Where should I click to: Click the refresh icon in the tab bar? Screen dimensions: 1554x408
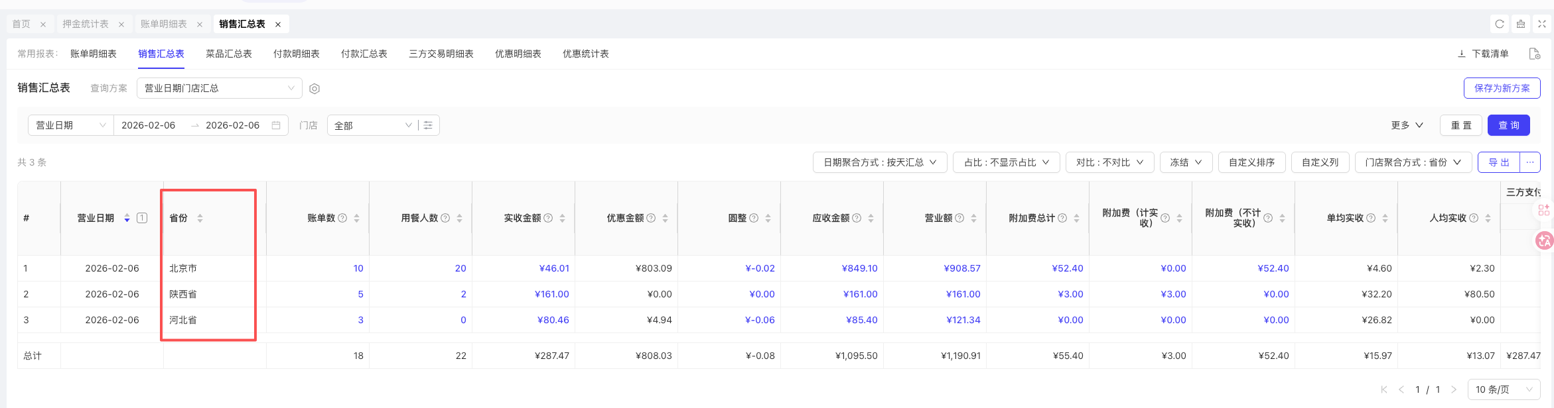tap(1499, 24)
